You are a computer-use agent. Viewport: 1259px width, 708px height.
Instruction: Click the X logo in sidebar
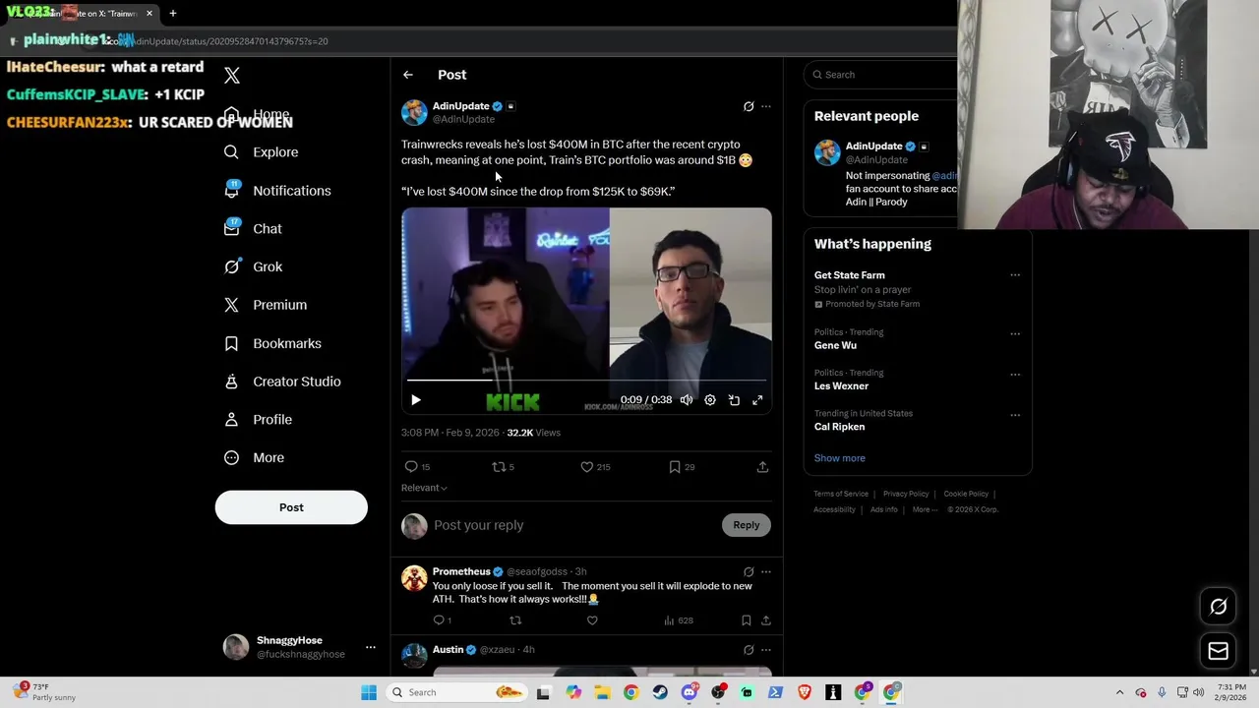pos(232,76)
